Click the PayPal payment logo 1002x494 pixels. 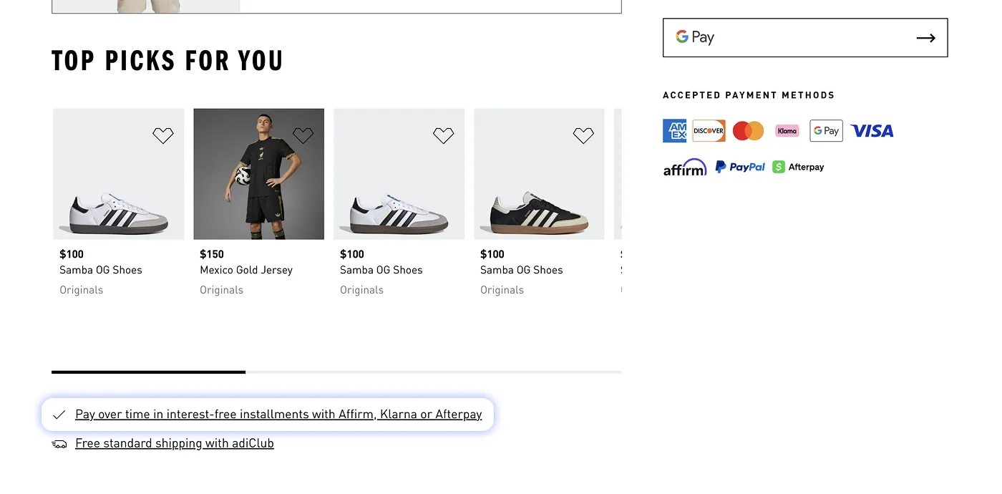(739, 166)
